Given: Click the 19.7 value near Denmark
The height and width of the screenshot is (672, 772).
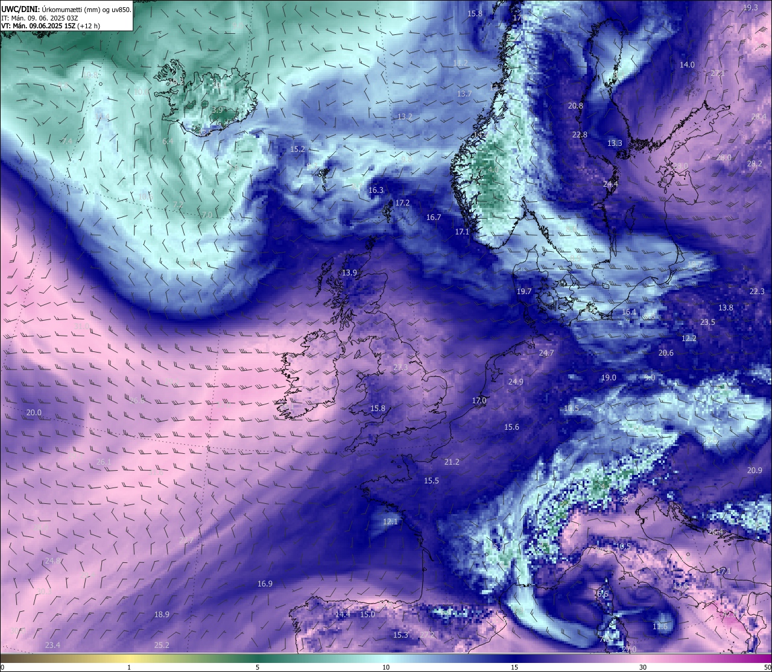Looking at the screenshot, I should click(x=524, y=292).
